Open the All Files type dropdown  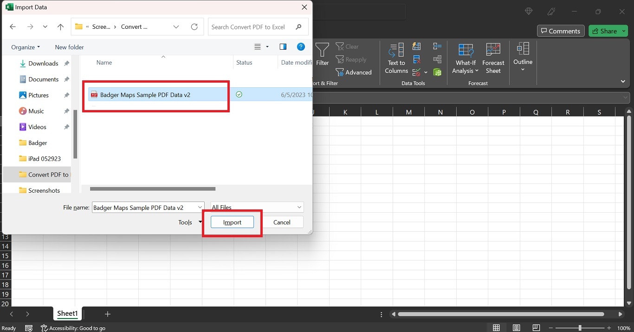[257, 208]
